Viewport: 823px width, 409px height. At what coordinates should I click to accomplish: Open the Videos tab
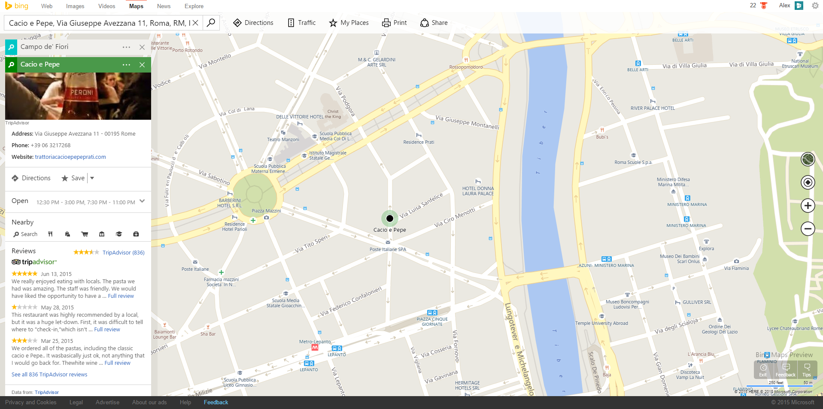[106, 6]
